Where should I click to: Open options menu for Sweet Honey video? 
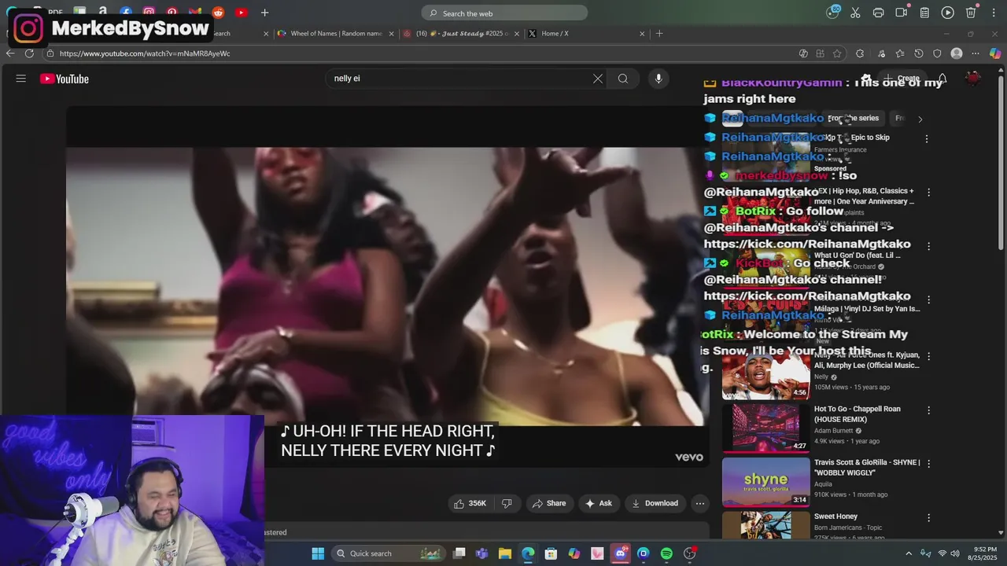pyautogui.click(x=928, y=518)
